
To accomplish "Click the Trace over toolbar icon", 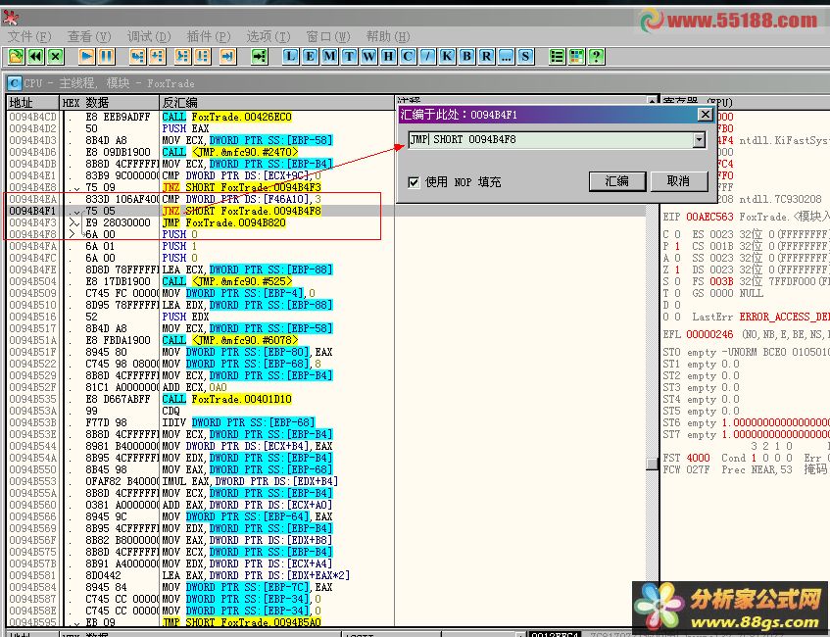I will pyautogui.click(x=202, y=56).
